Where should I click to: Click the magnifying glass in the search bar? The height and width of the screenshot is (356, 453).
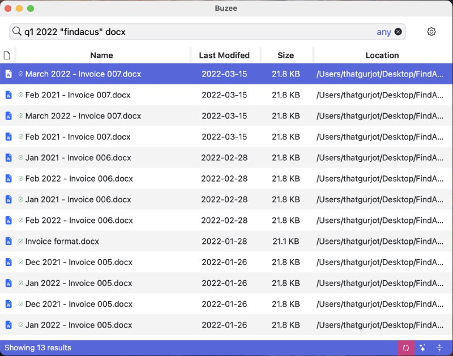click(17, 32)
